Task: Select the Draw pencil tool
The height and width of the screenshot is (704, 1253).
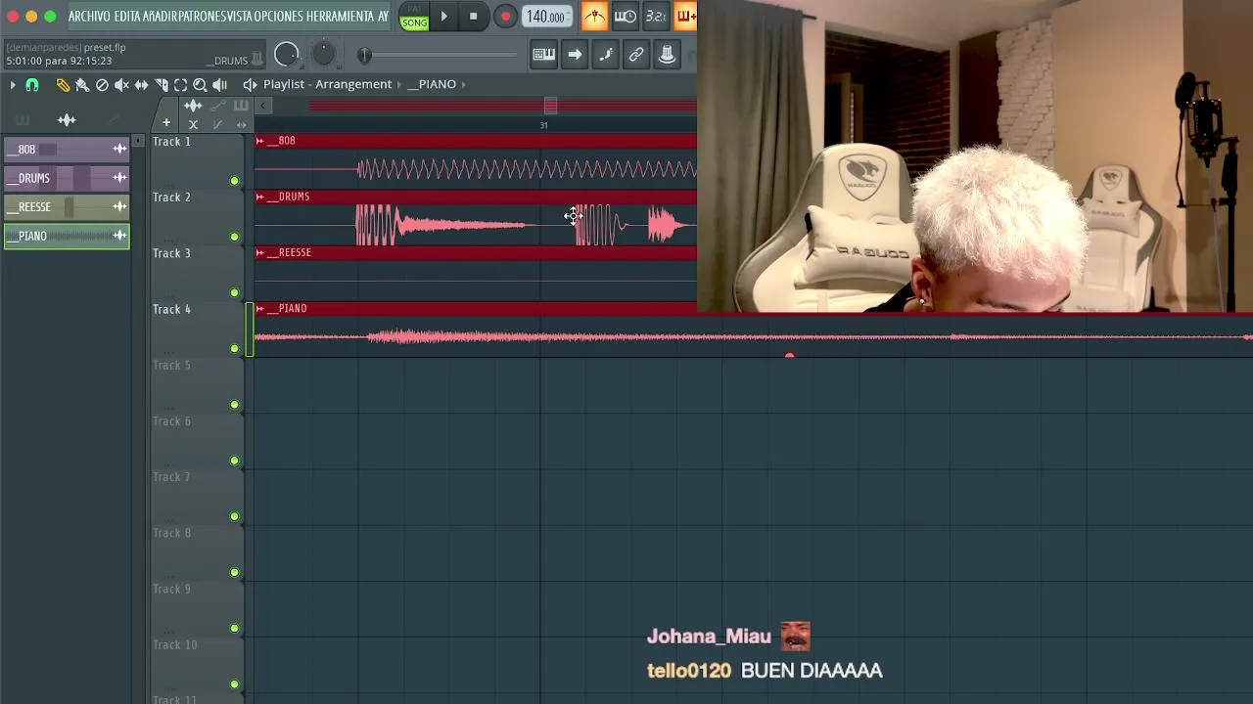Action: [x=63, y=85]
